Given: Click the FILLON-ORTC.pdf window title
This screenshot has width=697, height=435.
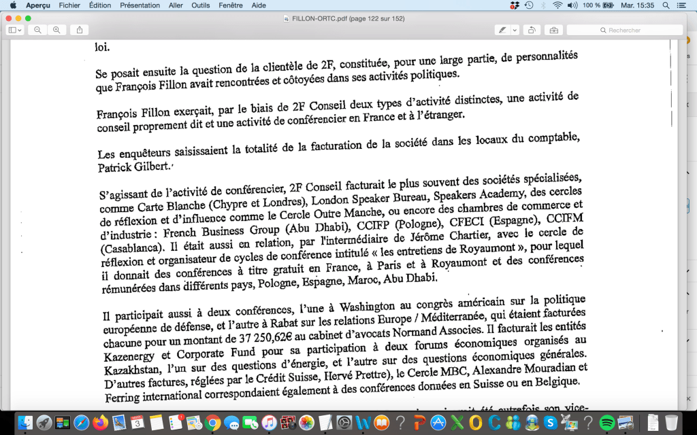Looking at the screenshot, I should coord(347,18).
